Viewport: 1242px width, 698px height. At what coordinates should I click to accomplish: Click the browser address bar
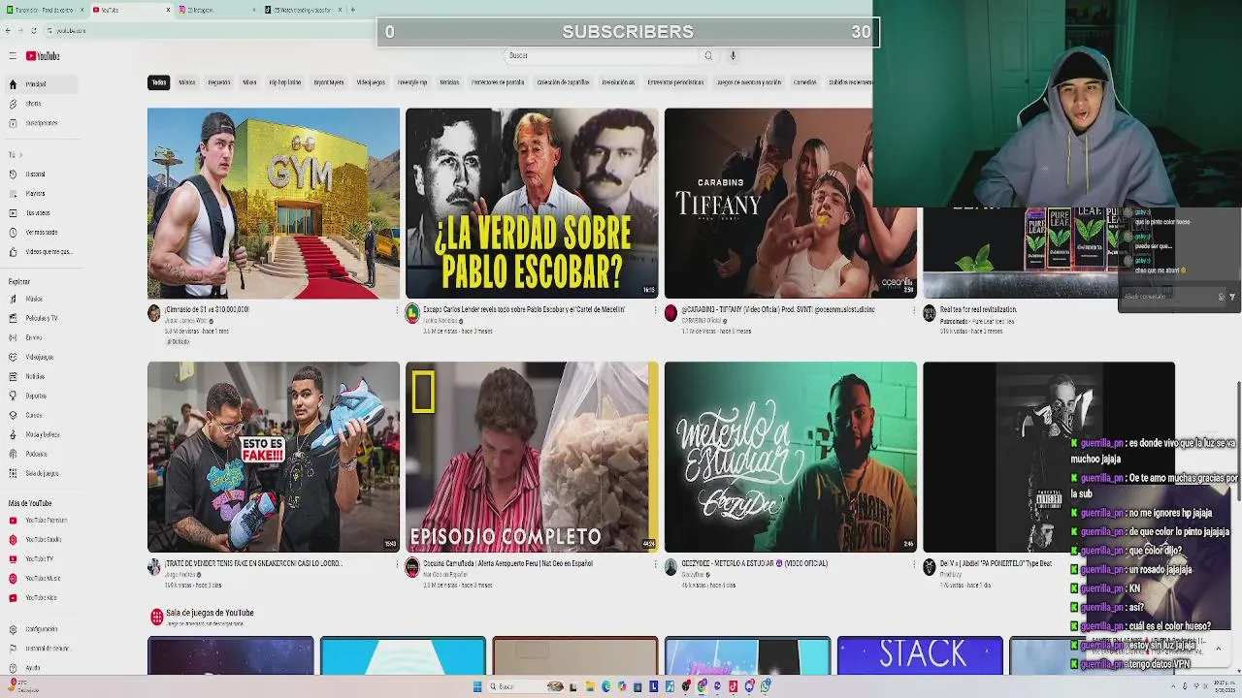(x=213, y=31)
